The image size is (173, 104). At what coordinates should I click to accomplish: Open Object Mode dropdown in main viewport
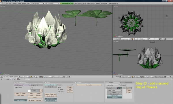[24, 77]
